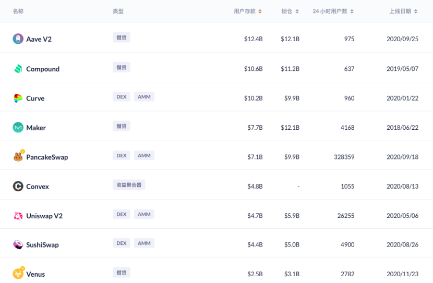The width and height of the screenshot is (433, 283).
Task: Select the launch date 2020/09/25
Action: coord(402,39)
